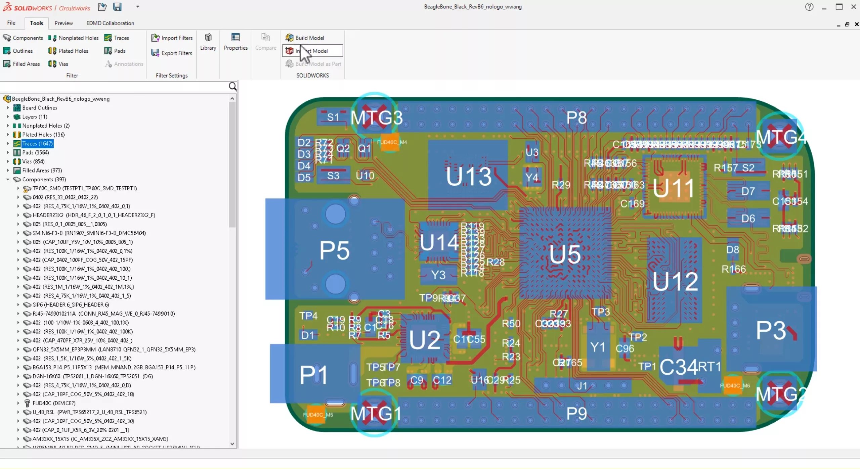Screen dimensions: 860x469
Task: Select the BeagleBone_Black_RevB6 root tree node
Action: pos(61,99)
